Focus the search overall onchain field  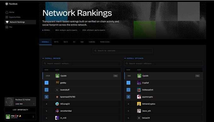pos(82,64)
